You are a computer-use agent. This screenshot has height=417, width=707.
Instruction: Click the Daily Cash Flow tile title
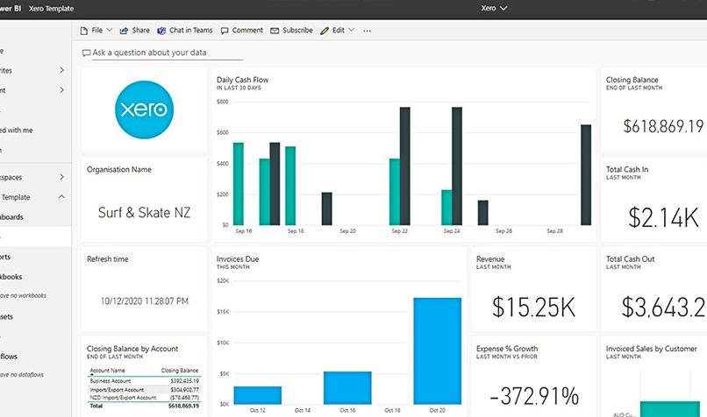(x=243, y=80)
